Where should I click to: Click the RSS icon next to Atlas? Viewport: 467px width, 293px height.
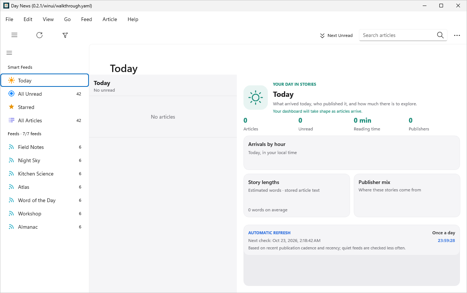[11, 187]
